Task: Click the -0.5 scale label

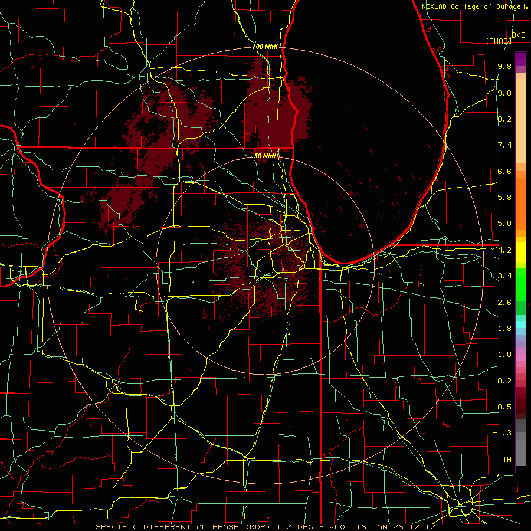Action: click(502, 407)
